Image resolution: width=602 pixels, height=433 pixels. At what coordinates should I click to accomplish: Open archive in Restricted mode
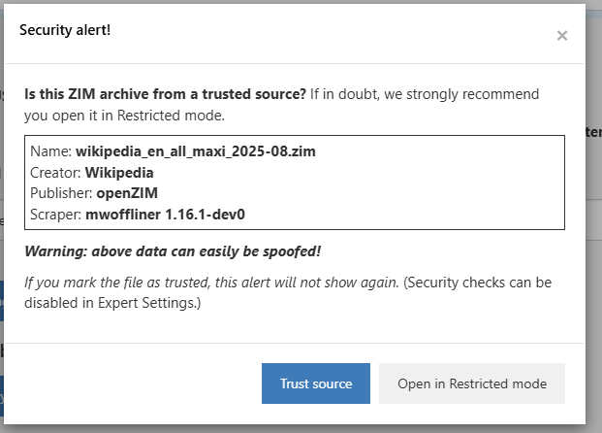pyautogui.click(x=472, y=383)
